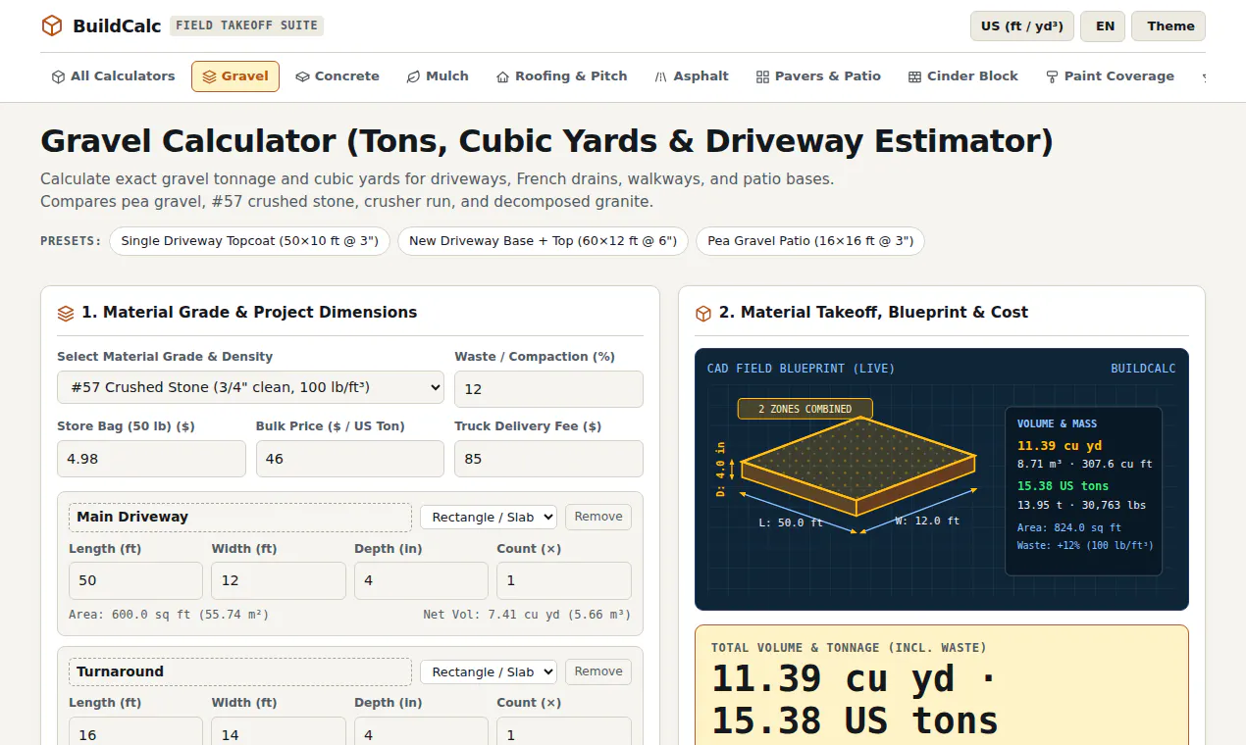
Task: Click the large total volume & tonnage readout
Action: coord(854,700)
